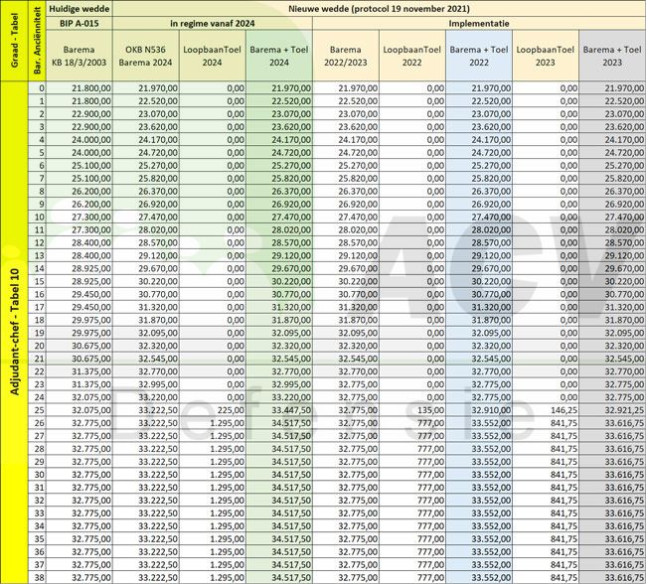Click LoopbaanToel 2024 value 1.295,00 in row 38
Screen dimensions: 646x584
click(213, 577)
